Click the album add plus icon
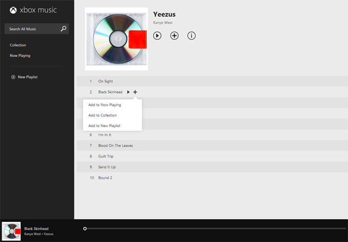Image resolution: width=348 pixels, height=242 pixels. pyautogui.click(x=174, y=36)
